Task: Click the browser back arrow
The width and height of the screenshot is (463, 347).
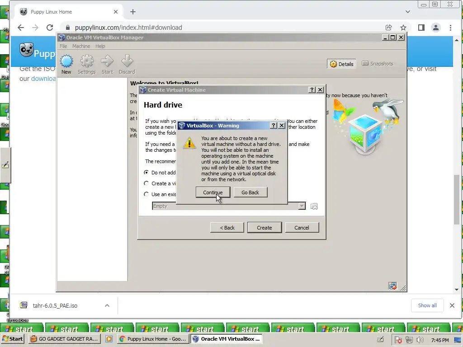Action: [21, 28]
